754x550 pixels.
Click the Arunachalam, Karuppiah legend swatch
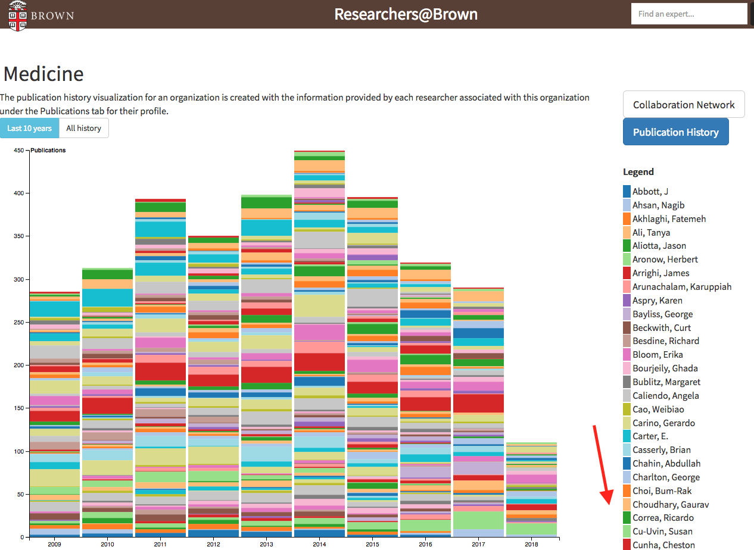point(627,287)
